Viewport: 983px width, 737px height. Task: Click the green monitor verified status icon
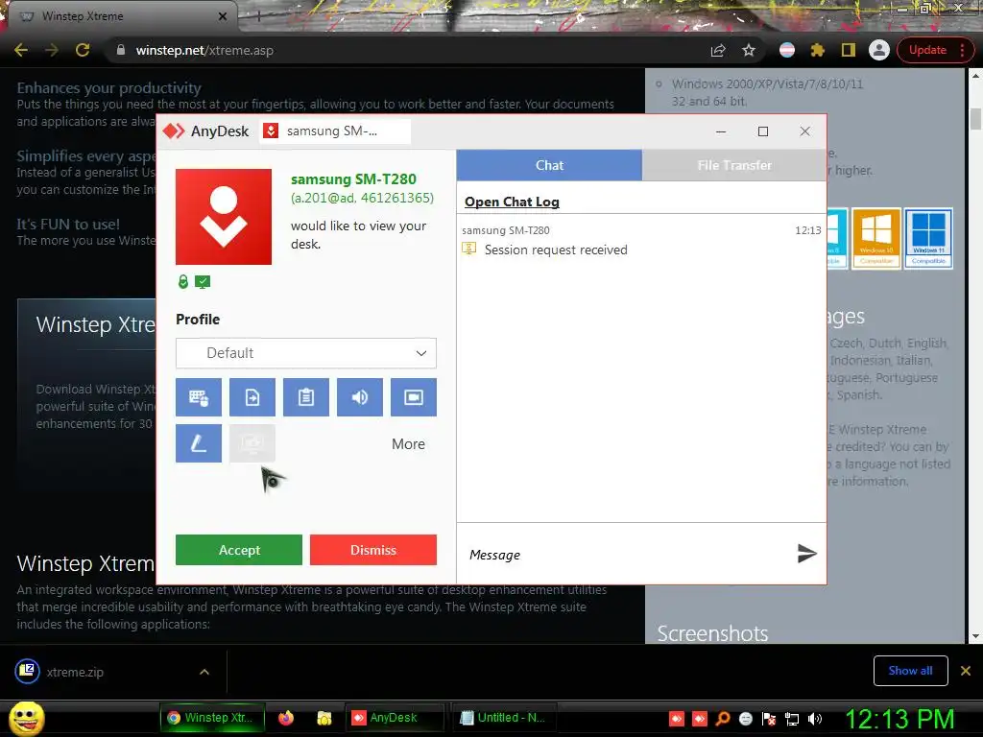click(x=203, y=282)
